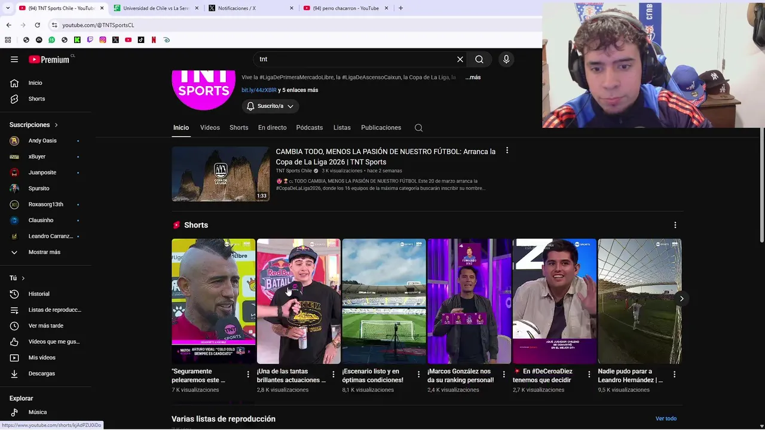Open TikTok bookmark in bookmarks bar
The image size is (765, 430).
tap(141, 40)
